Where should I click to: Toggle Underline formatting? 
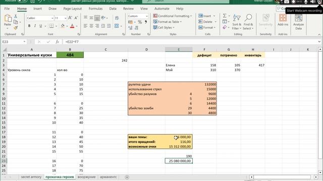click(40, 26)
